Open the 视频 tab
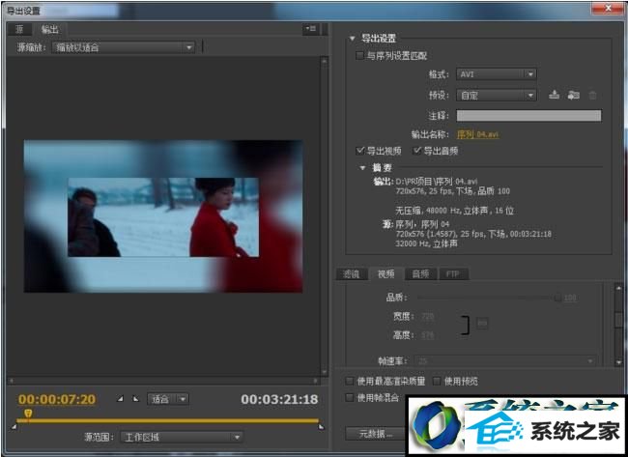Image resolution: width=628 pixels, height=457 pixels. [x=385, y=274]
